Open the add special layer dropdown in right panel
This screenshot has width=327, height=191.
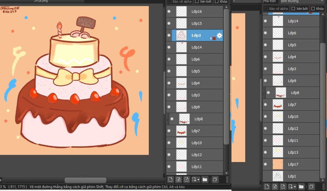click(x=292, y=187)
